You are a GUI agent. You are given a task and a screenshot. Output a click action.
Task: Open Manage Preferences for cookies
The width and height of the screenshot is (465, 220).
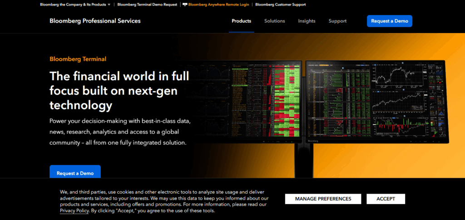tap(323, 199)
